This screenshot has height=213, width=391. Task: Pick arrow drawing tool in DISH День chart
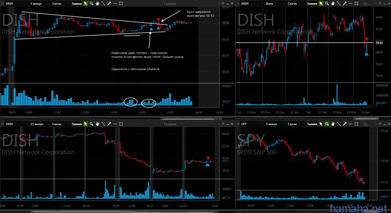coord(345,4)
